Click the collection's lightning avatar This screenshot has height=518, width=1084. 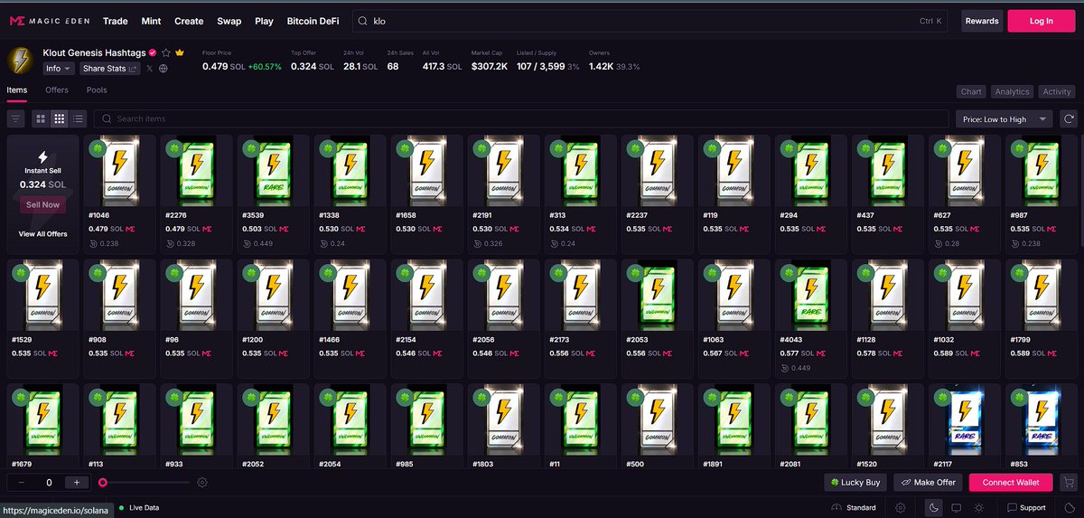tap(20, 60)
